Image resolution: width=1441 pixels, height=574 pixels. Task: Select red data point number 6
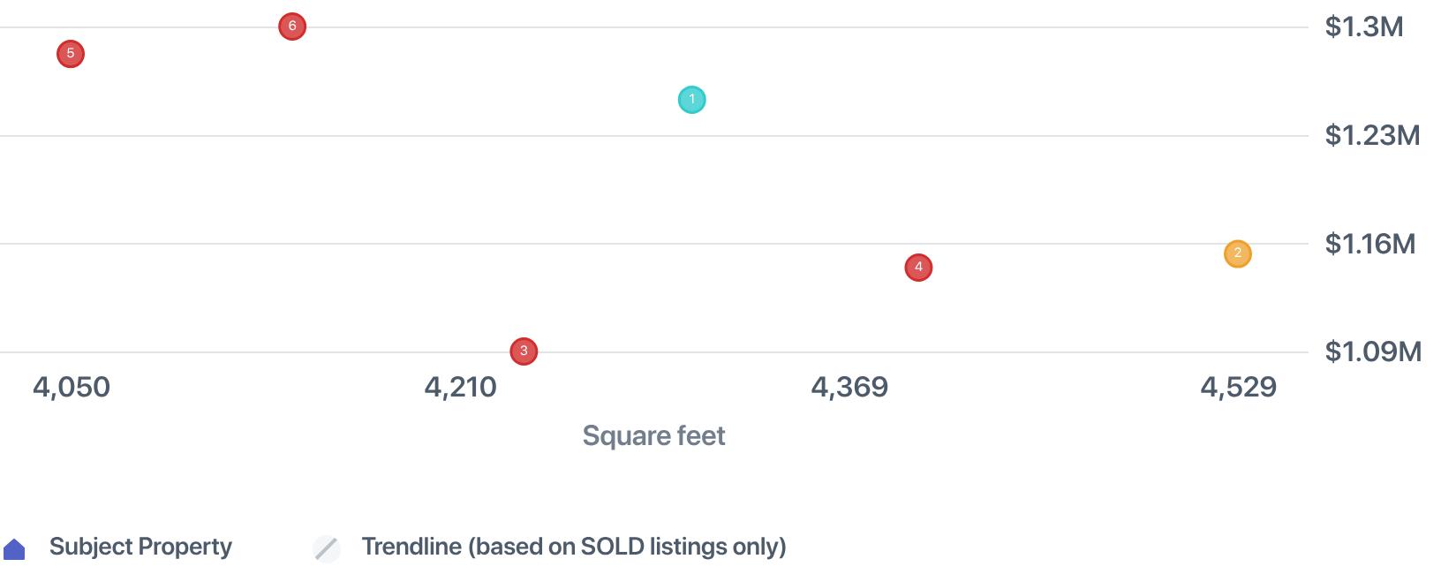pos(292,26)
